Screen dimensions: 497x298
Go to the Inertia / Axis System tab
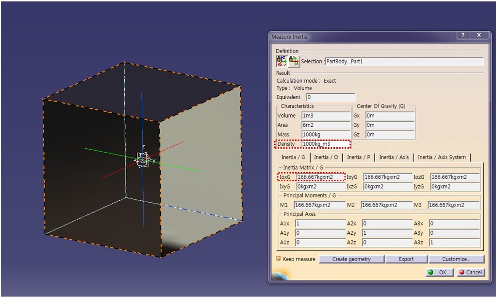point(442,157)
